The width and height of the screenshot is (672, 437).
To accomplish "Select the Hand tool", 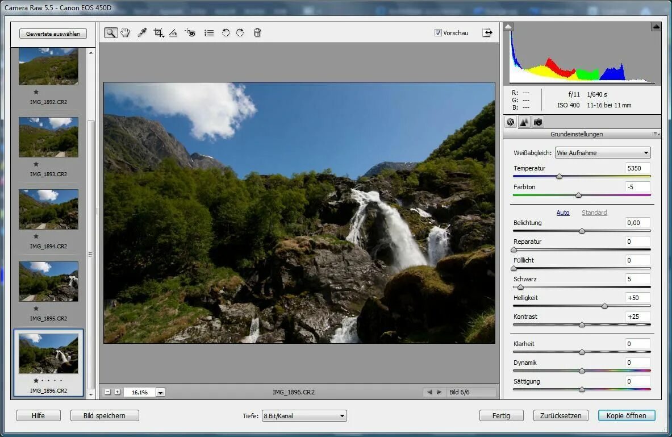I will (x=125, y=32).
